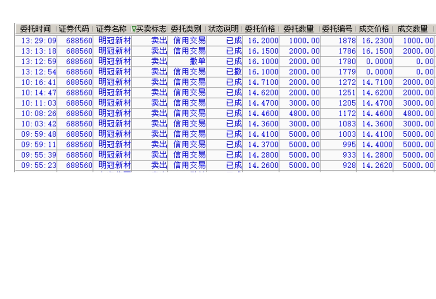Sort by 证券名称 column header
The height and width of the screenshot is (299, 436).
click(x=111, y=29)
